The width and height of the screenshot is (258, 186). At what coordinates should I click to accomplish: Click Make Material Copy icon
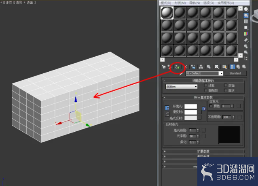(x=193, y=67)
